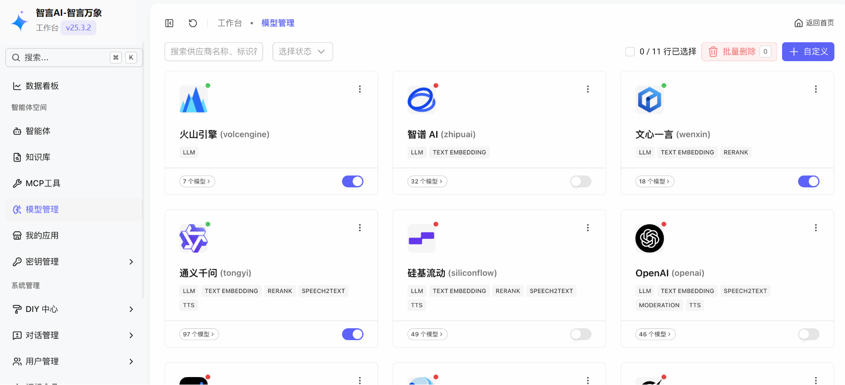Image resolution: width=845 pixels, height=385 pixels.
Task: Open 智能体 in sidebar
Action: point(74,131)
